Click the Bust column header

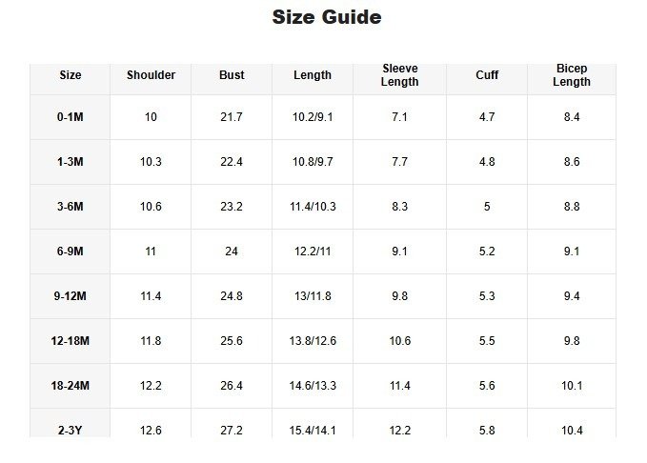tap(232, 75)
